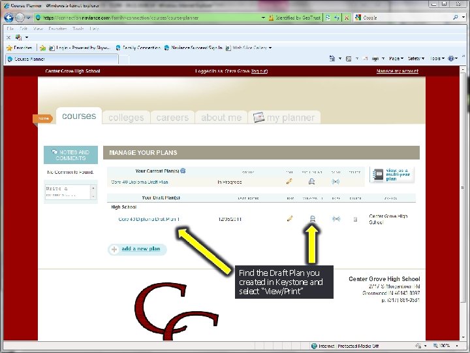470x353 pixels.
Task: Click the Manage my account link
Action: tap(397, 71)
